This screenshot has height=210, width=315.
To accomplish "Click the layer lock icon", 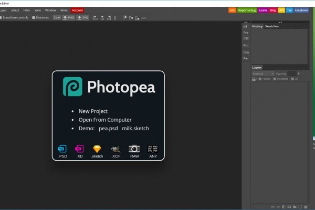I will (x=254, y=79).
